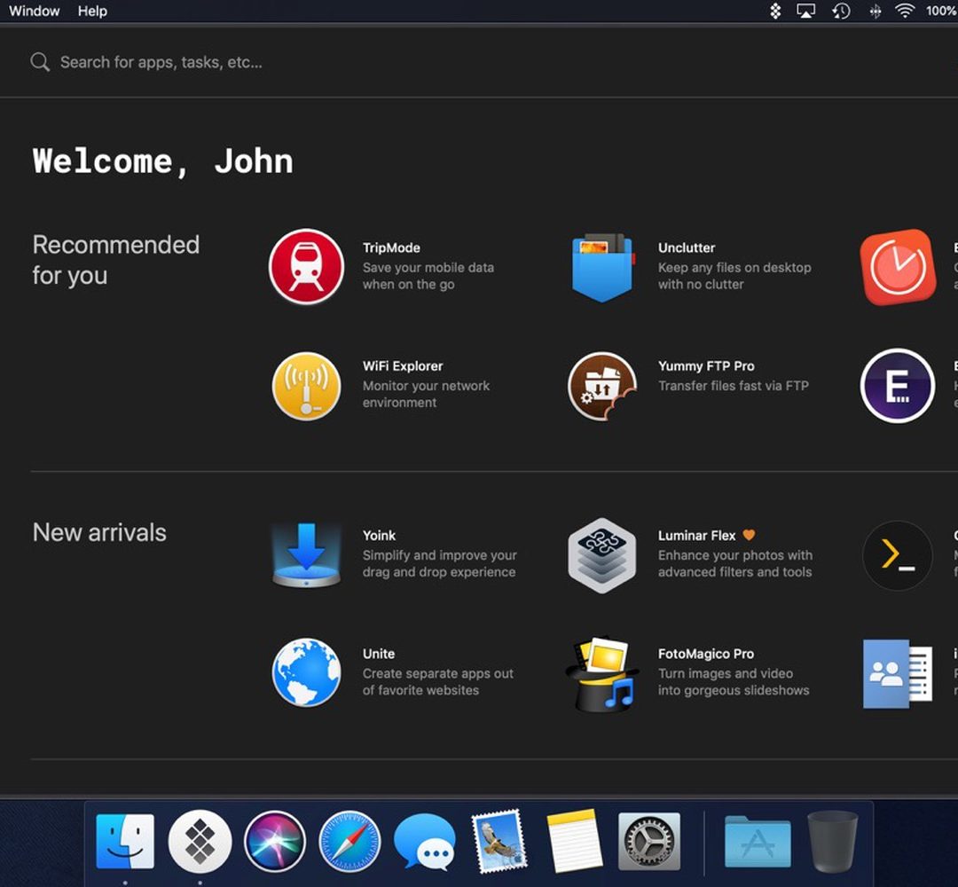
Task: Click the Wi-Fi status menu bar icon
Action: (904, 12)
